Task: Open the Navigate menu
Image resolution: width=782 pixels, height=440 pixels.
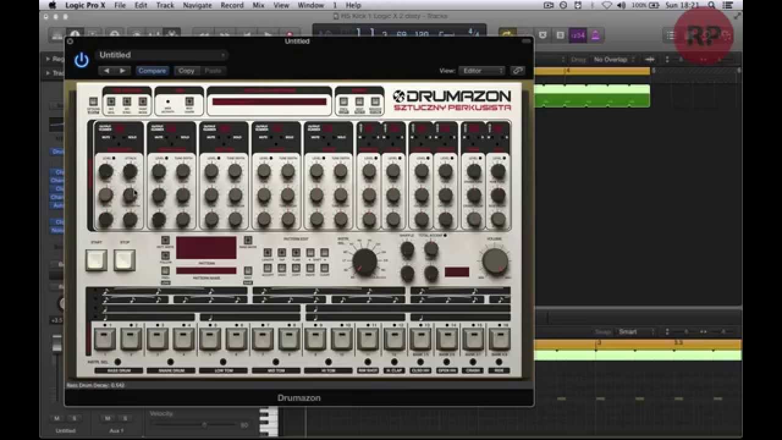Action: pyautogui.click(x=198, y=5)
